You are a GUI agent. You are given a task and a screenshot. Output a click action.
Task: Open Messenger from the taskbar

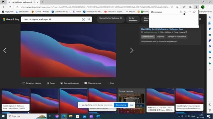pyautogui.click(x=57, y=116)
